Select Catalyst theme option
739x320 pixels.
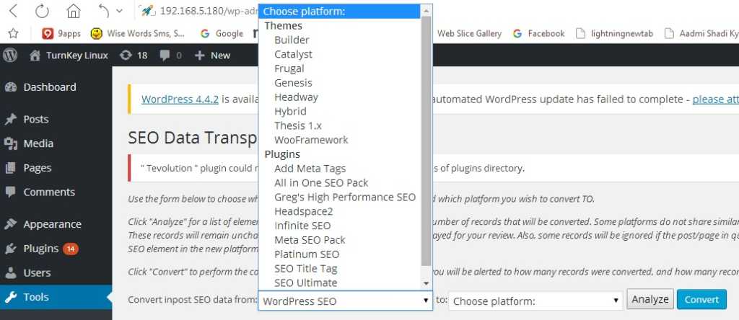tap(339, 54)
